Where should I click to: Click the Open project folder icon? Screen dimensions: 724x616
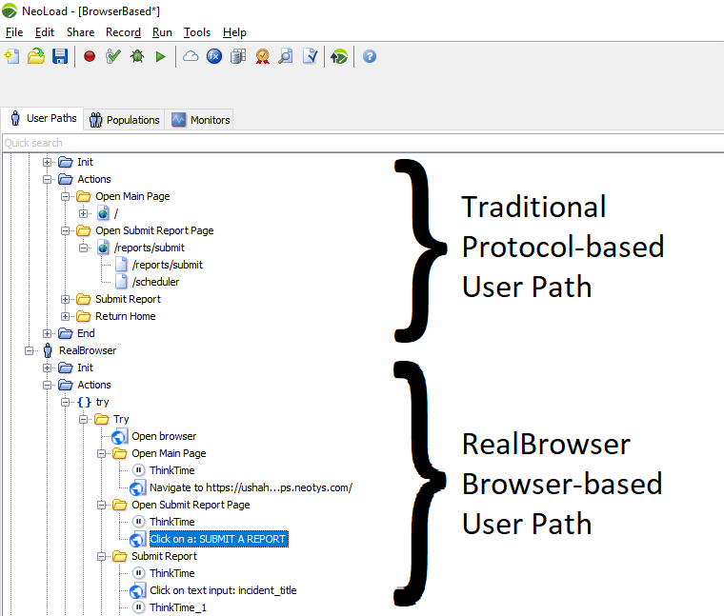click(x=36, y=57)
